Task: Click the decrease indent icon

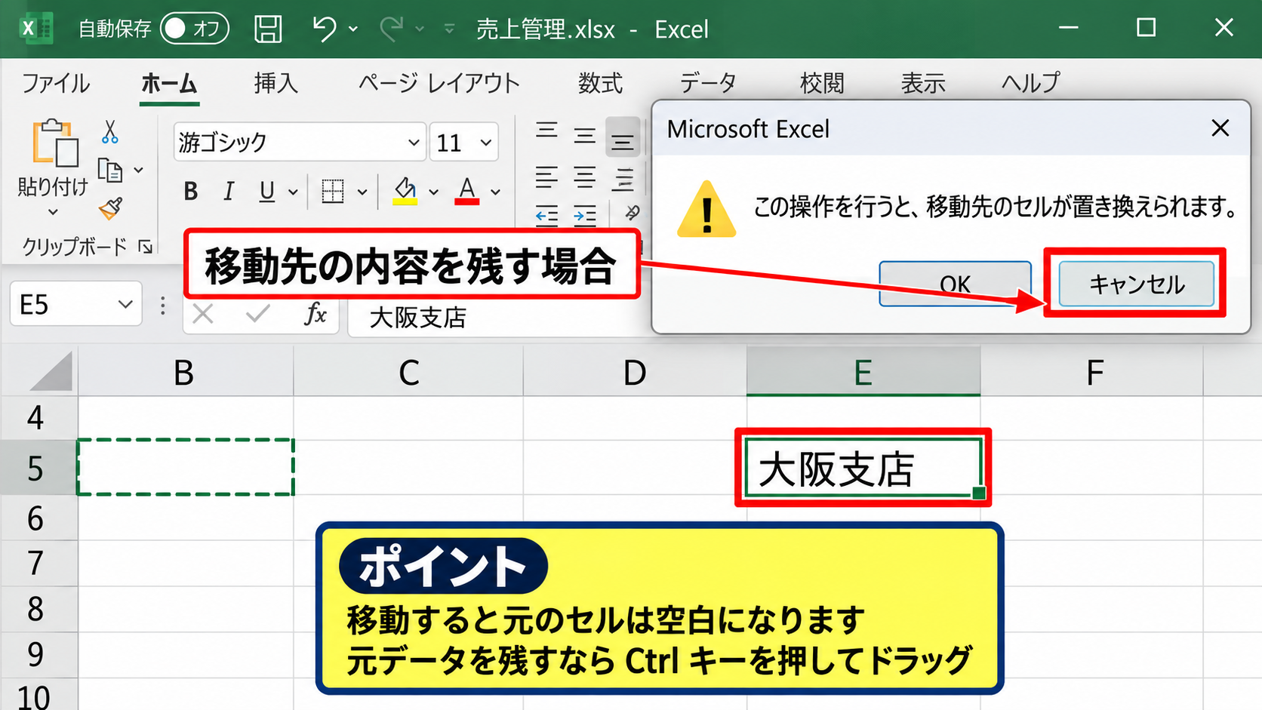Action: [546, 216]
